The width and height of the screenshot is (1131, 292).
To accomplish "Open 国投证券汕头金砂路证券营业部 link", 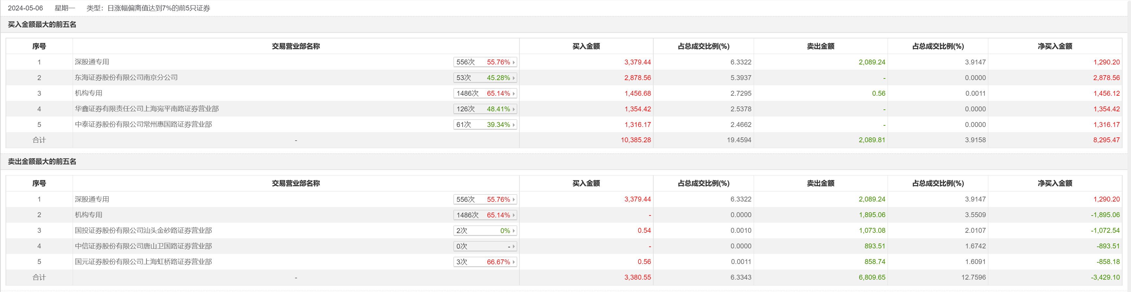I will tap(143, 230).
